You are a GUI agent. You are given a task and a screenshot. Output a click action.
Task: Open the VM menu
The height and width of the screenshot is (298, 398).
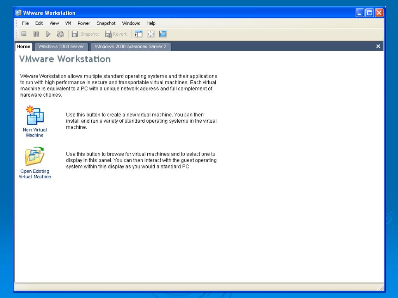(x=68, y=23)
